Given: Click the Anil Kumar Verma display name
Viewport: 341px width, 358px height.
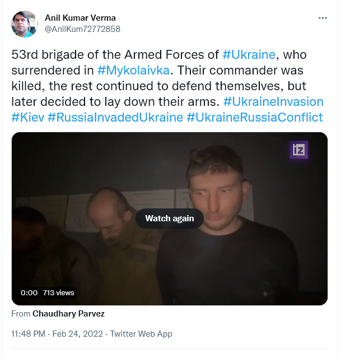Looking at the screenshot, I should [80, 18].
